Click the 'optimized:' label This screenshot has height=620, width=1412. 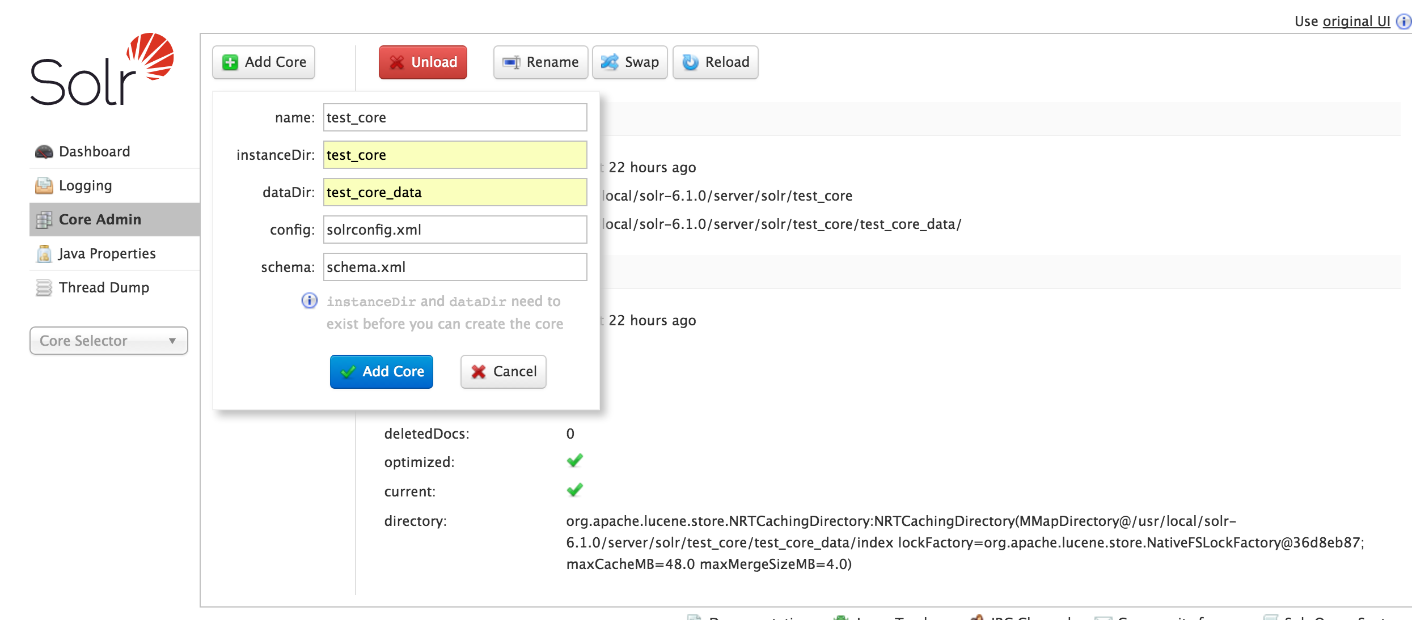tap(420, 462)
